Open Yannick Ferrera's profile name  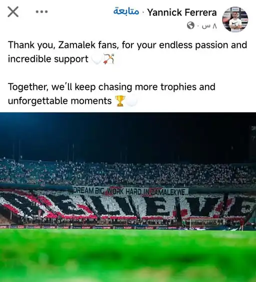182,12
